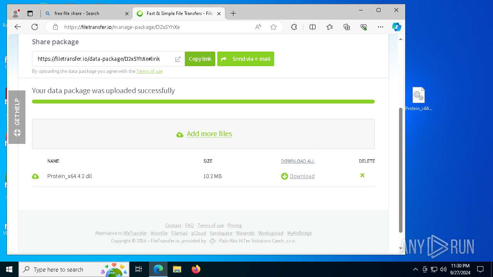This screenshot has height=277, width=493.
Task: Open the Sendspace alternative link
Action: pos(221,233)
